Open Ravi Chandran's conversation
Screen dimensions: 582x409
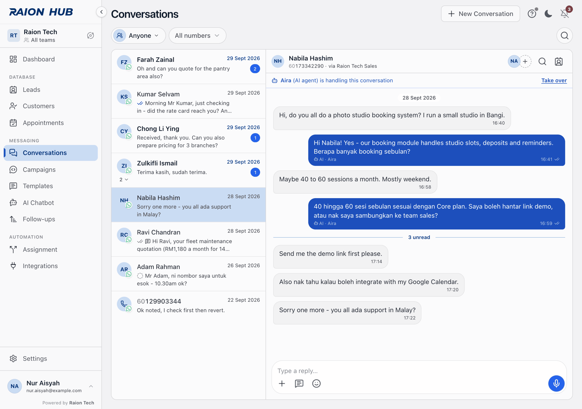pyautogui.click(x=188, y=240)
